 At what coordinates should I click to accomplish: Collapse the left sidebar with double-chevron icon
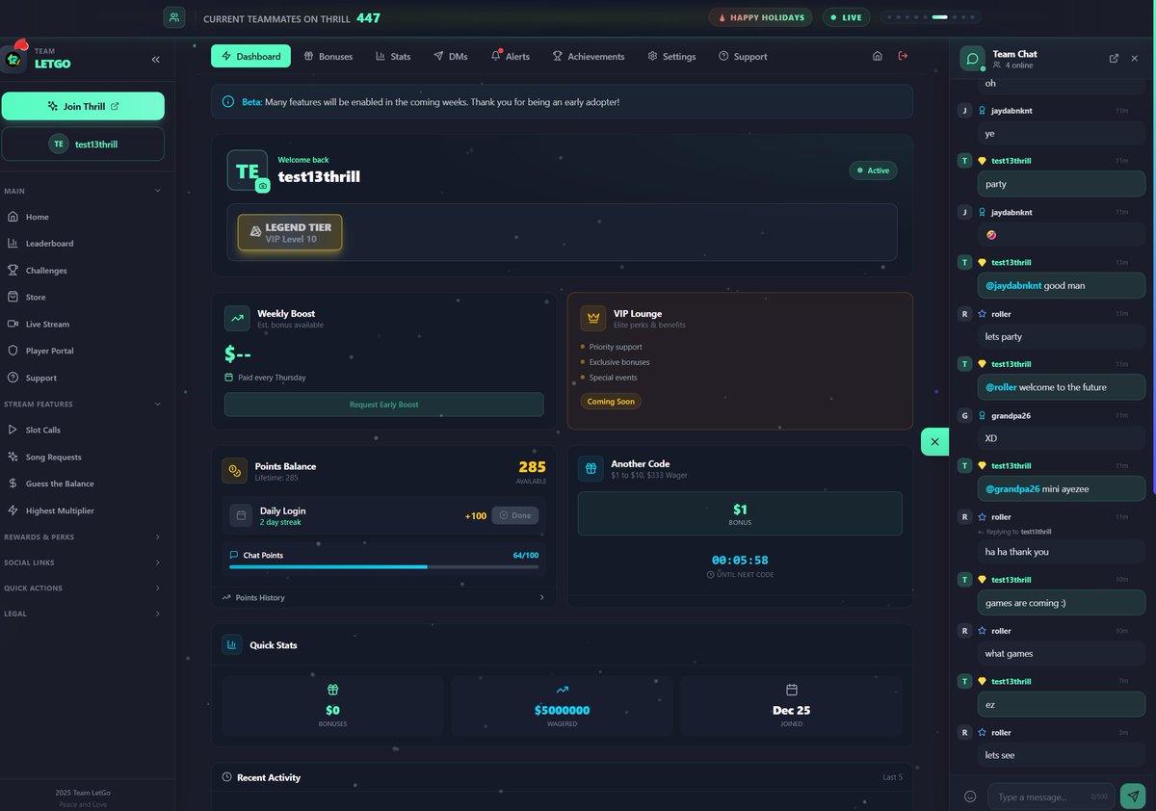pos(155,60)
